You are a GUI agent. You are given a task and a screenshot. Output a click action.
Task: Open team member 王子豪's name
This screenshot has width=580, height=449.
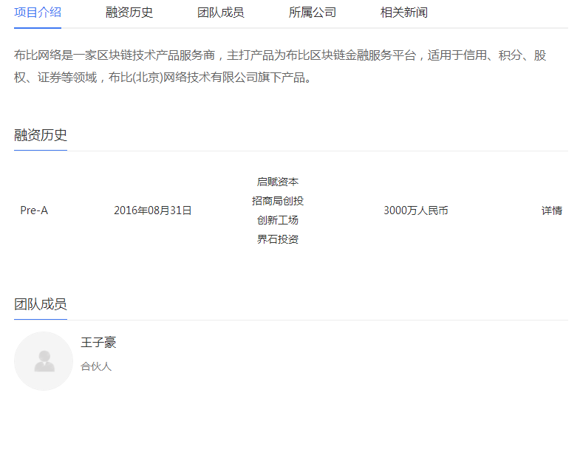(98, 342)
